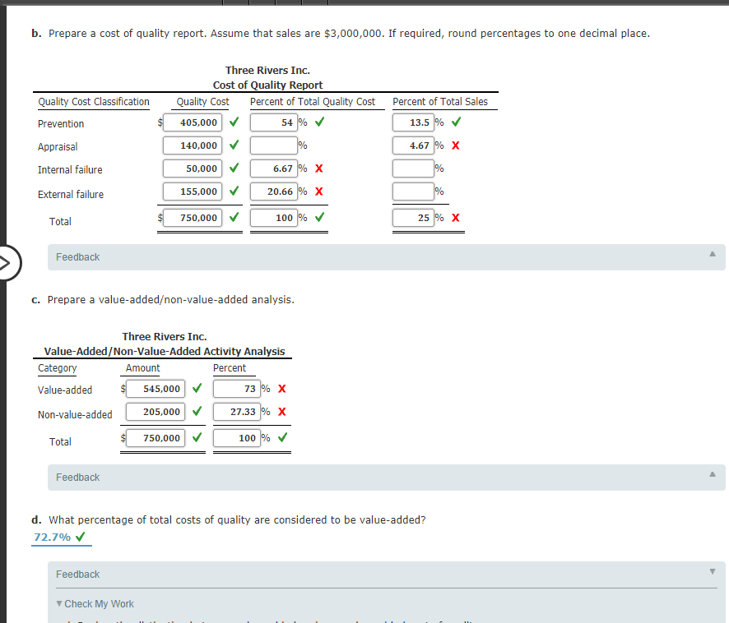The width and height of the screenshot is (729, 623).
Task: Click the left-edge navigation arrow chevron
Action: click(6, 263)
